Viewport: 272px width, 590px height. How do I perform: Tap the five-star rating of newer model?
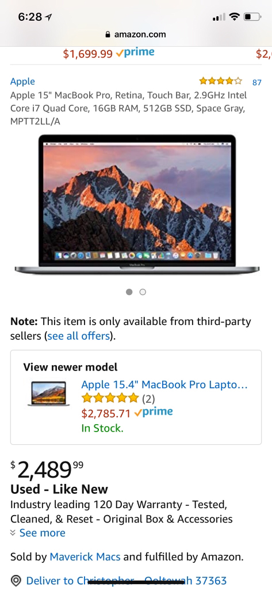pos(110,398)
